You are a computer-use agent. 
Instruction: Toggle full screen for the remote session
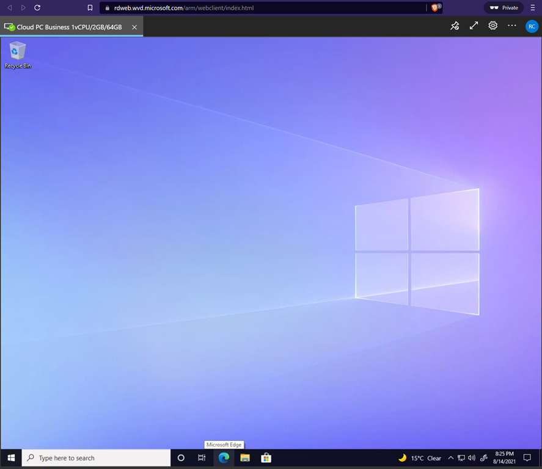(474, 26)
